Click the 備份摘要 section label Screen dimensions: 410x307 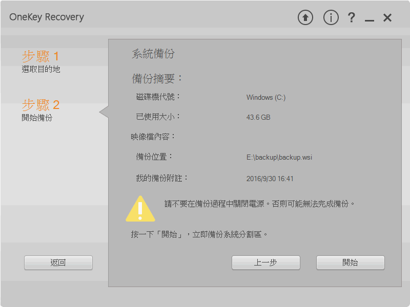pos(157,78)
